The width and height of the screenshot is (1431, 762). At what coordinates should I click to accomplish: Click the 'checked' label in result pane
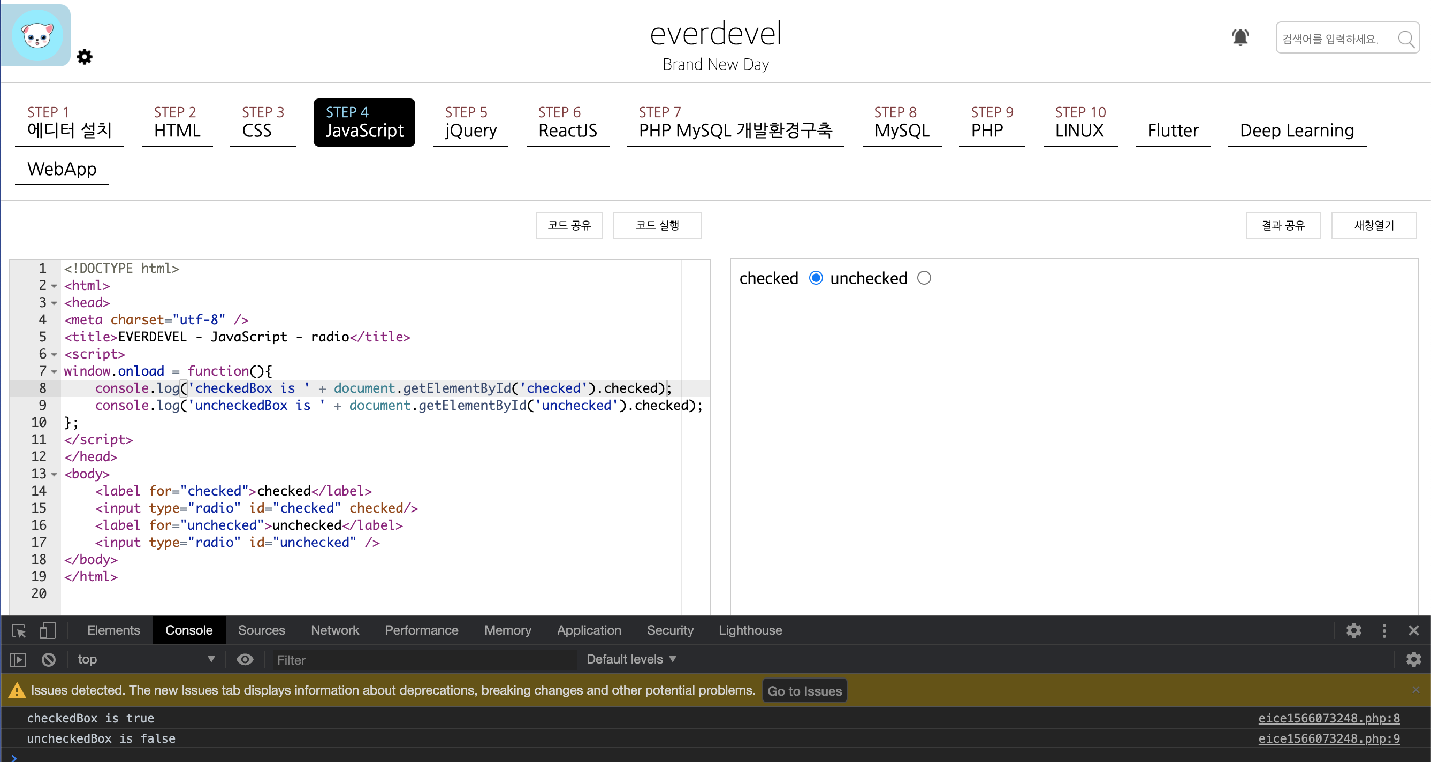coord(768,278)
